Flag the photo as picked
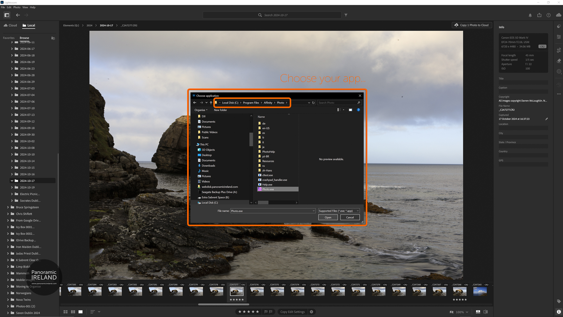The height and width of the screenshot is (317, 563). pyautogui.click(x=266, y=312)
